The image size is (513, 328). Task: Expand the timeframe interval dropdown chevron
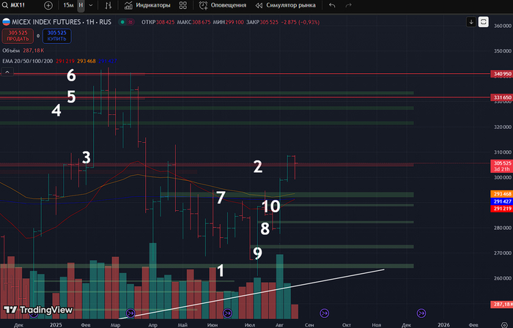(90, 5)
